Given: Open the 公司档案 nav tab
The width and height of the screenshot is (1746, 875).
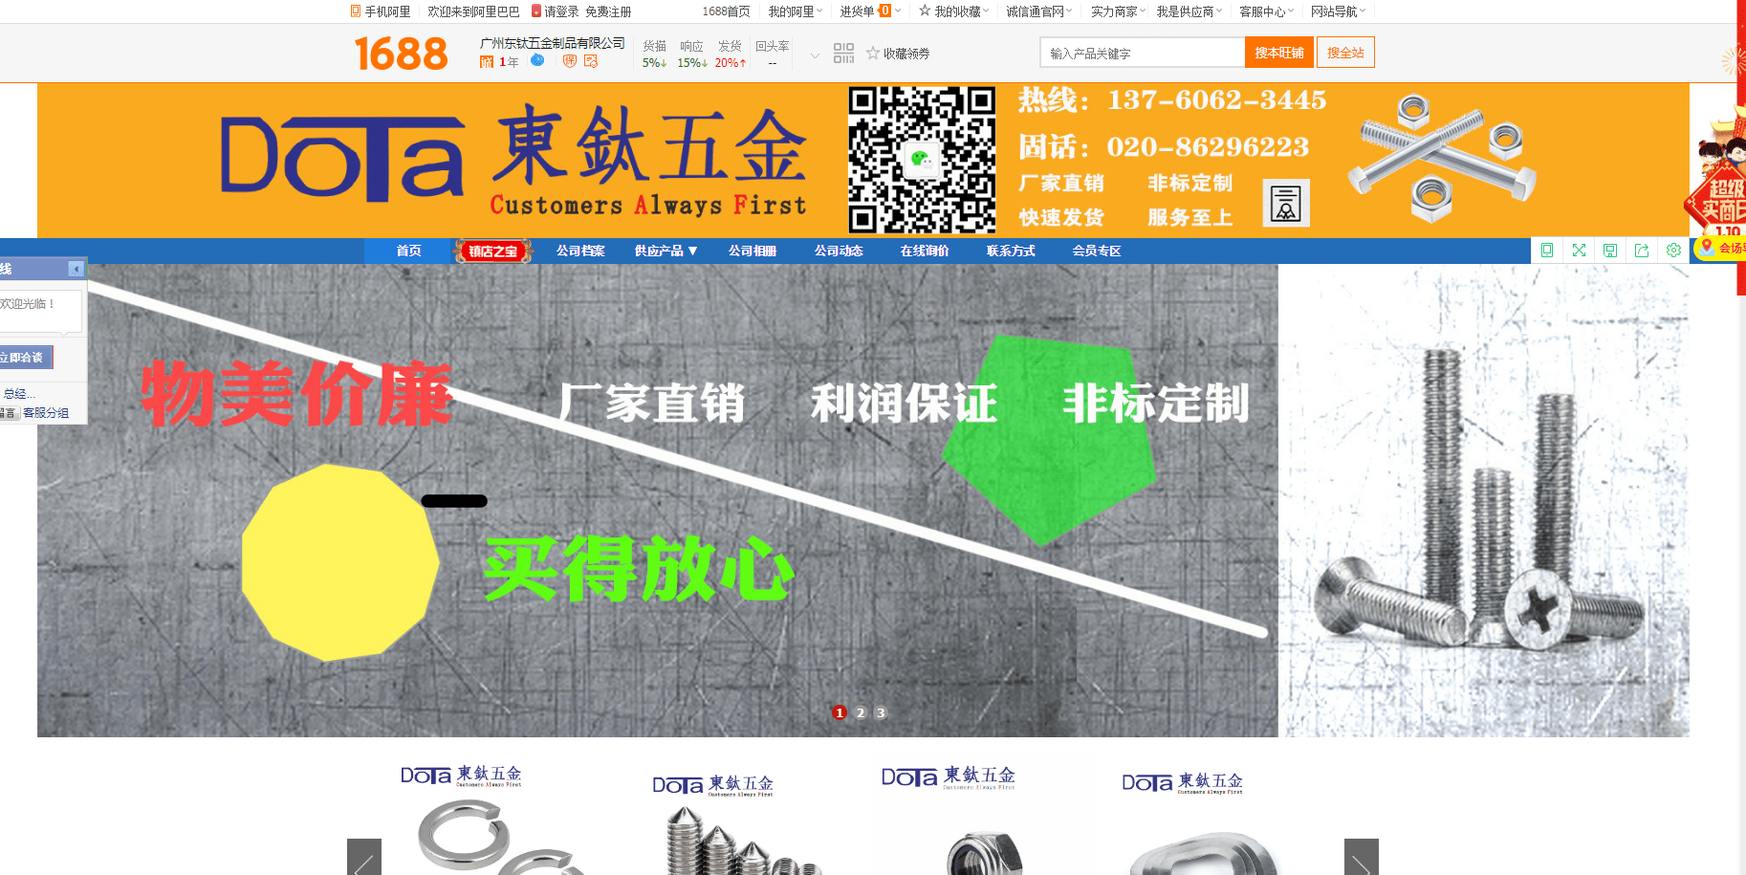Looking at the screenshot, I should 580,251.
